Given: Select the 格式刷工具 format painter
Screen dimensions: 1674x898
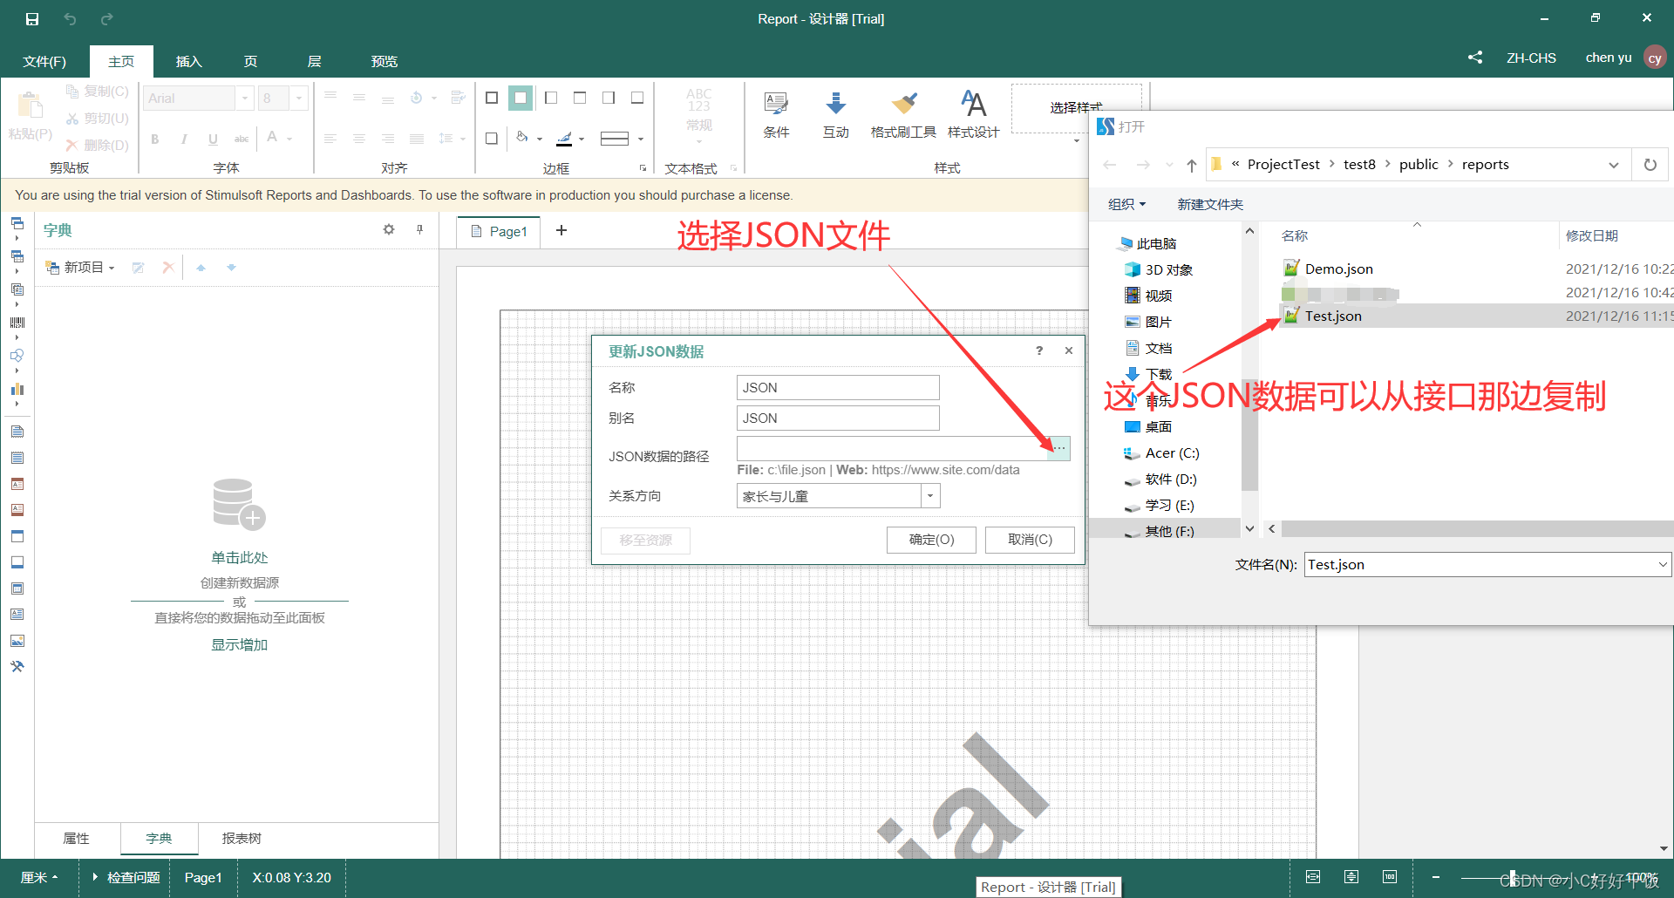Looking at the screenshot, I should [903, 115].
